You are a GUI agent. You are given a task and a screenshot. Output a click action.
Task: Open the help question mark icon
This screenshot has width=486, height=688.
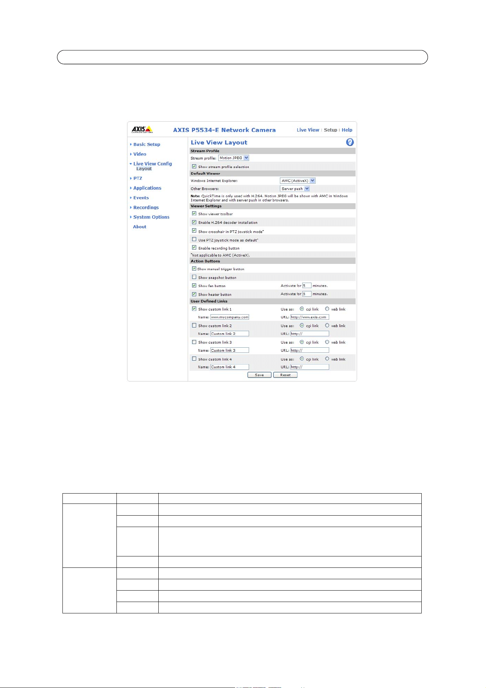click(x=350, y=142)
